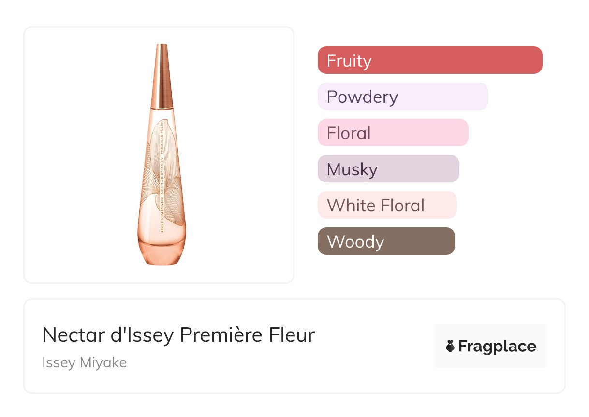Select the lavender Powdery accord bar
The width and height of the screenshot is (589, 417).
click(403, 97)
